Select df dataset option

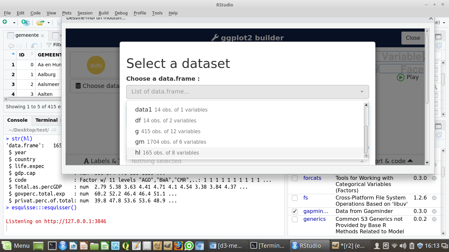(x=245, y=120)
